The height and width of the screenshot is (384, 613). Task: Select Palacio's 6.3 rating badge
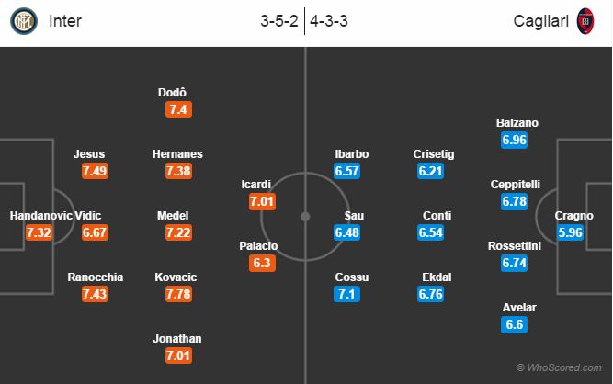coord(262,263)
